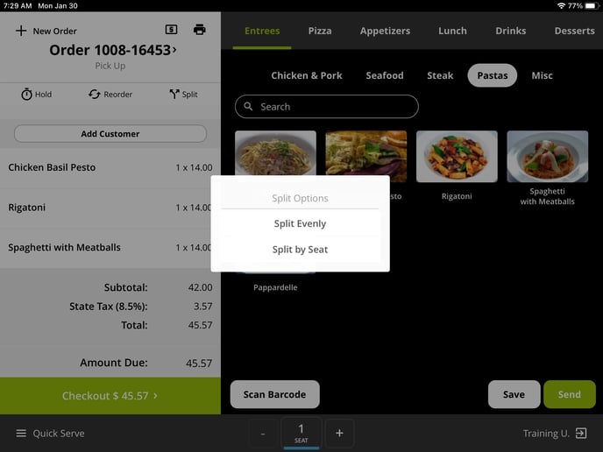Select the Seafood subcategory

click(x=385, y=75)
